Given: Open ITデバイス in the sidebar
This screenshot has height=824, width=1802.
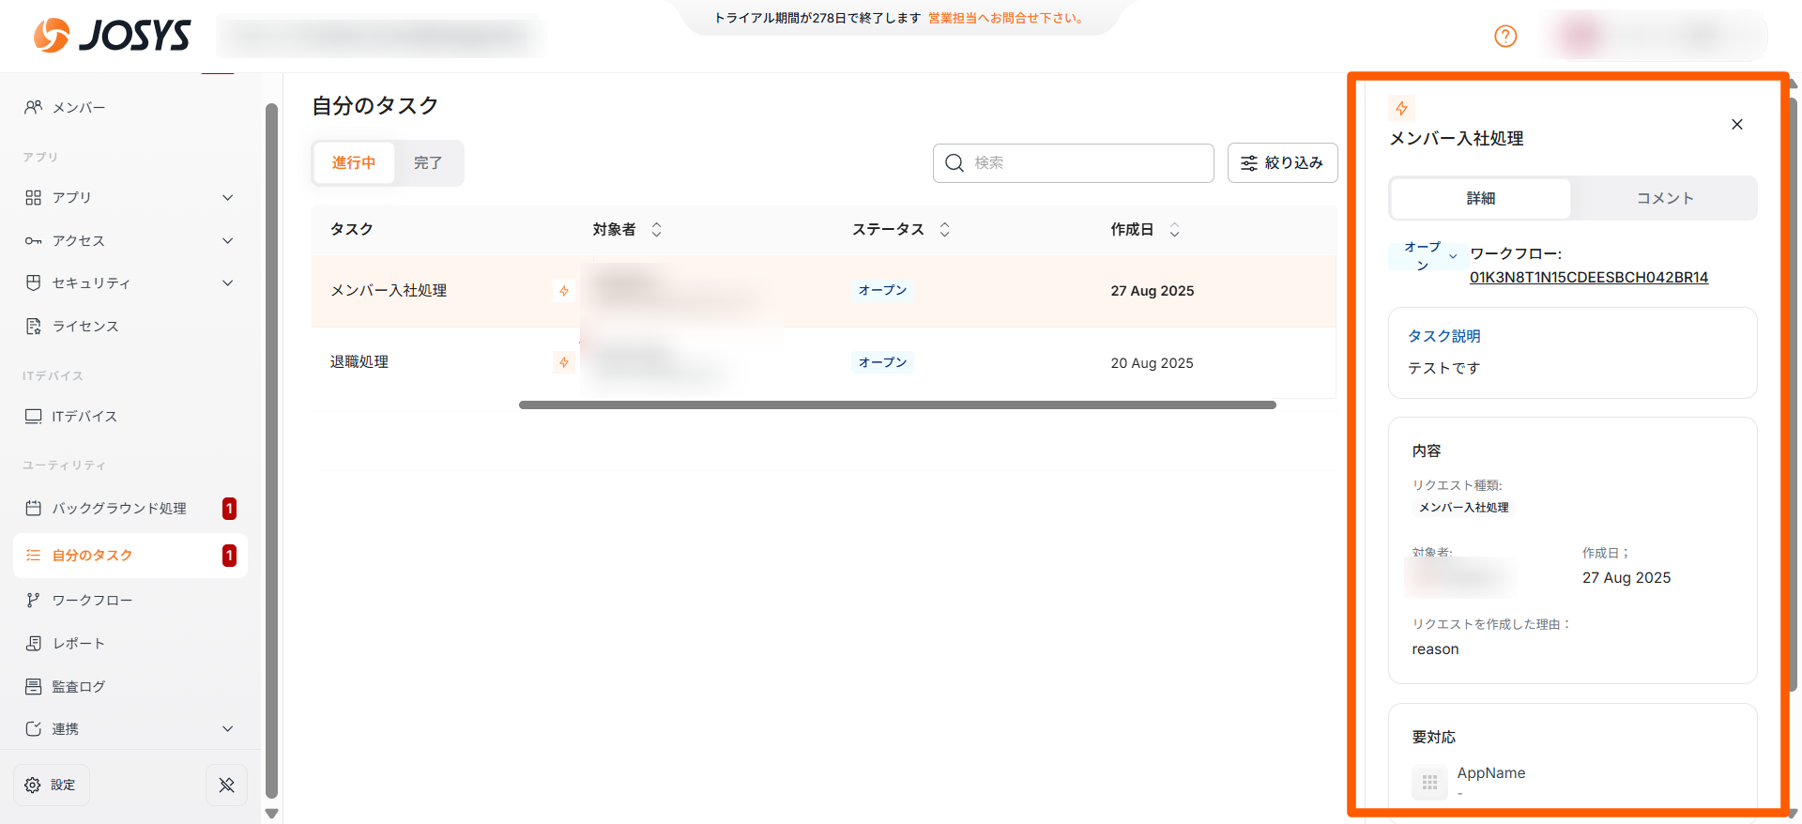Looking at the screenshot, I should (84, 416).
